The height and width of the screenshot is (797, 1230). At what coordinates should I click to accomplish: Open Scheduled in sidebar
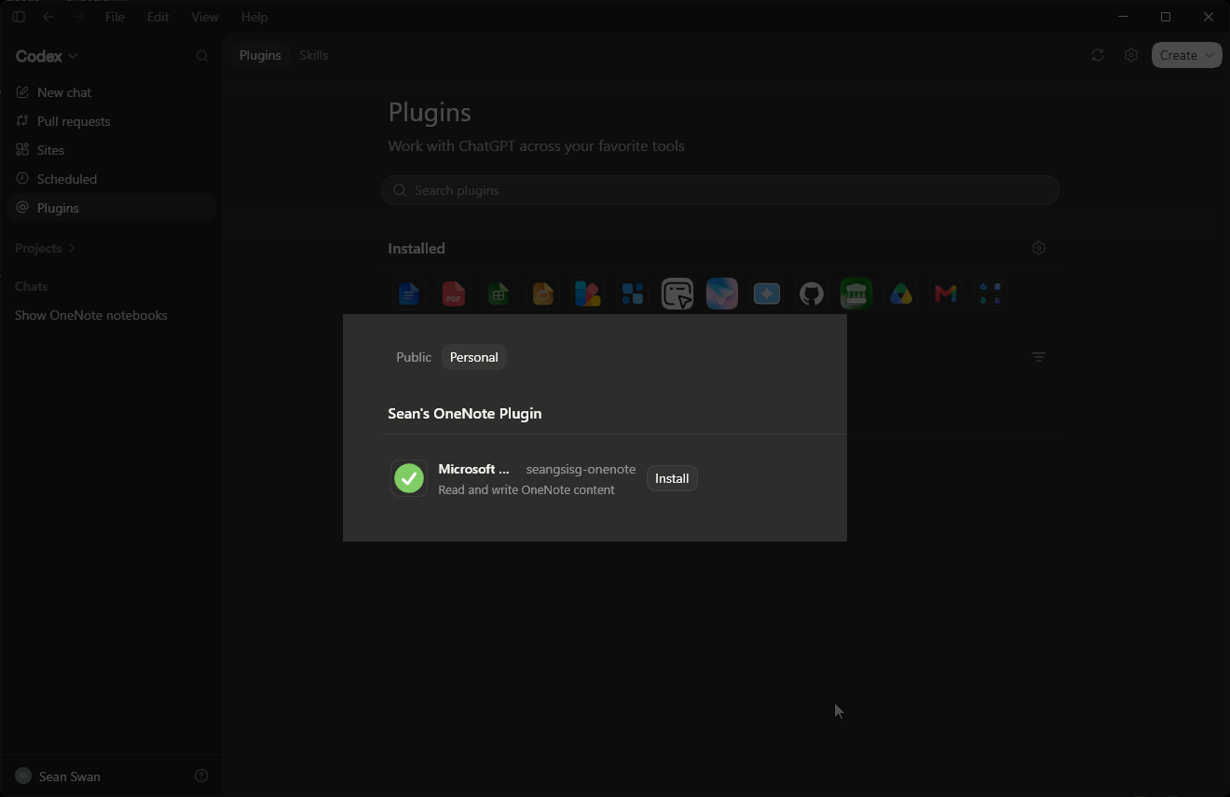click(112, 179)
